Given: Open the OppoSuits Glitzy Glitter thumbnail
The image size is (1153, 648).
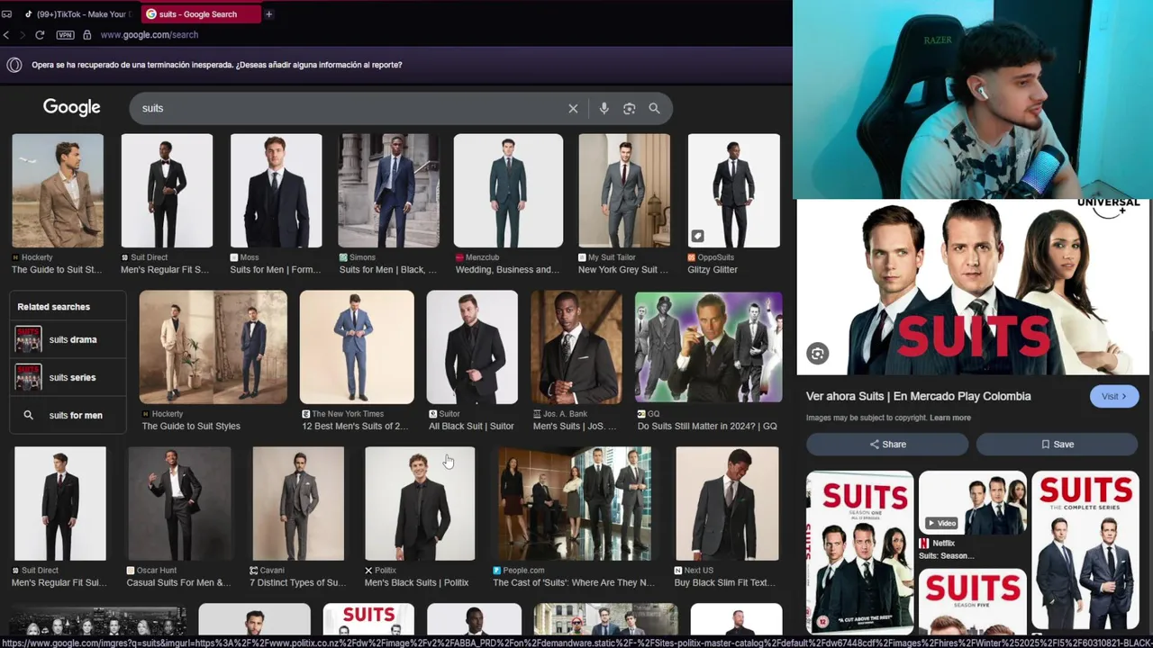Looking at the screenshot, I should pyautogui.click(x=733, y=191).
